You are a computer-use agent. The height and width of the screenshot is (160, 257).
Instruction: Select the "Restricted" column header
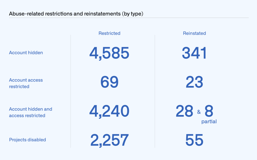coord(109,33)
